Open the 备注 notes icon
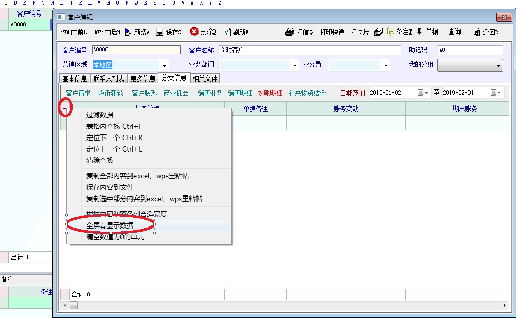This screenshot has height=318, width=516. point(391,32)
